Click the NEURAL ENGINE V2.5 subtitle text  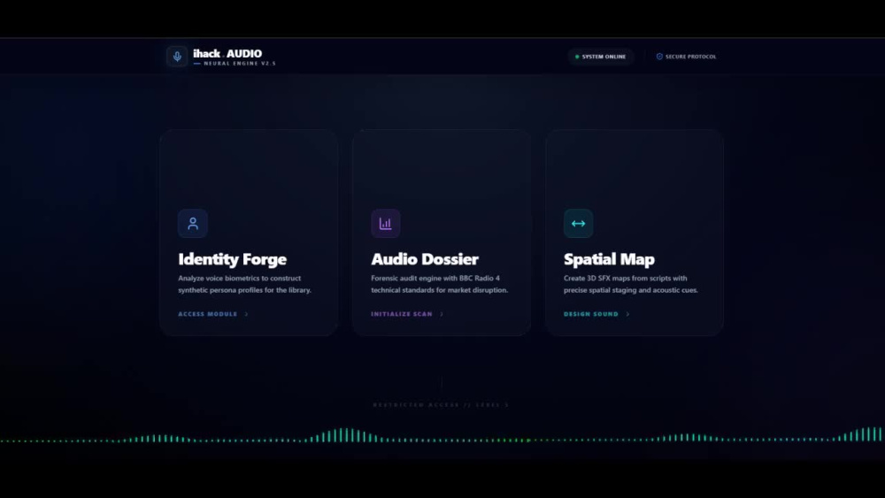click(240, 64)
